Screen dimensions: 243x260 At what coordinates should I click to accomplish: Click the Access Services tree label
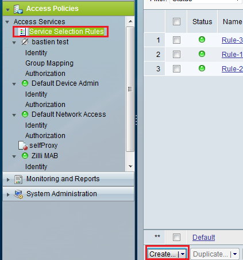coord(39,22)
